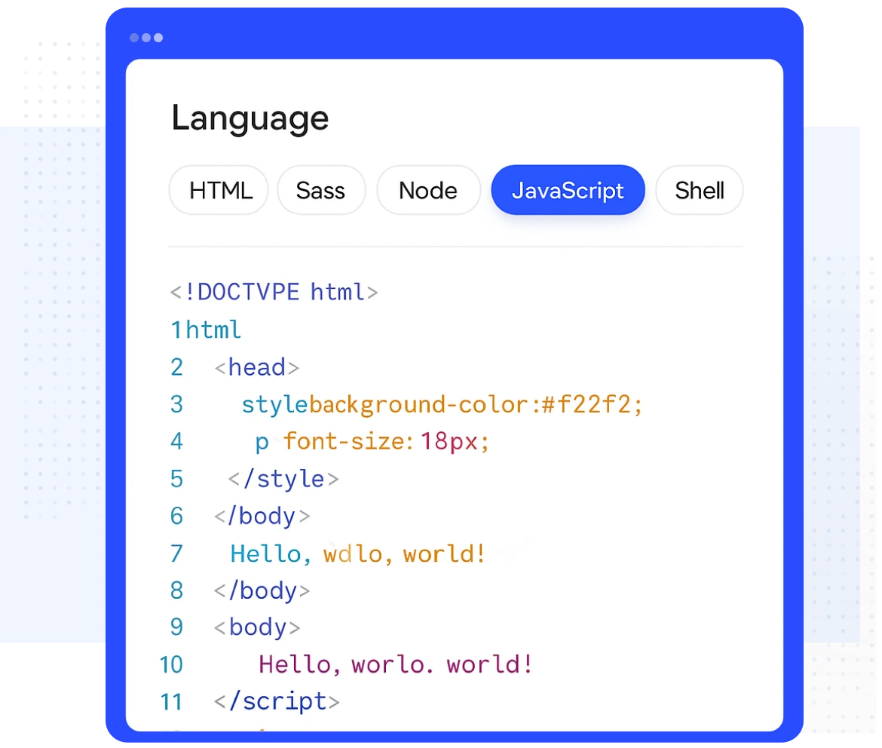Click line number 2 in the gutter
This screenshot has width=882, height=748.
coord(176,367)
